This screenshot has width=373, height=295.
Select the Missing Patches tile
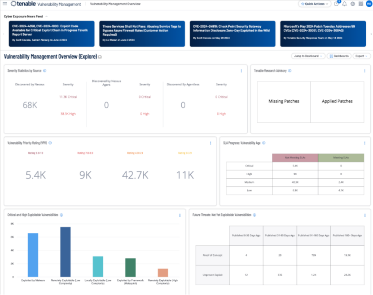pos(284,102)
